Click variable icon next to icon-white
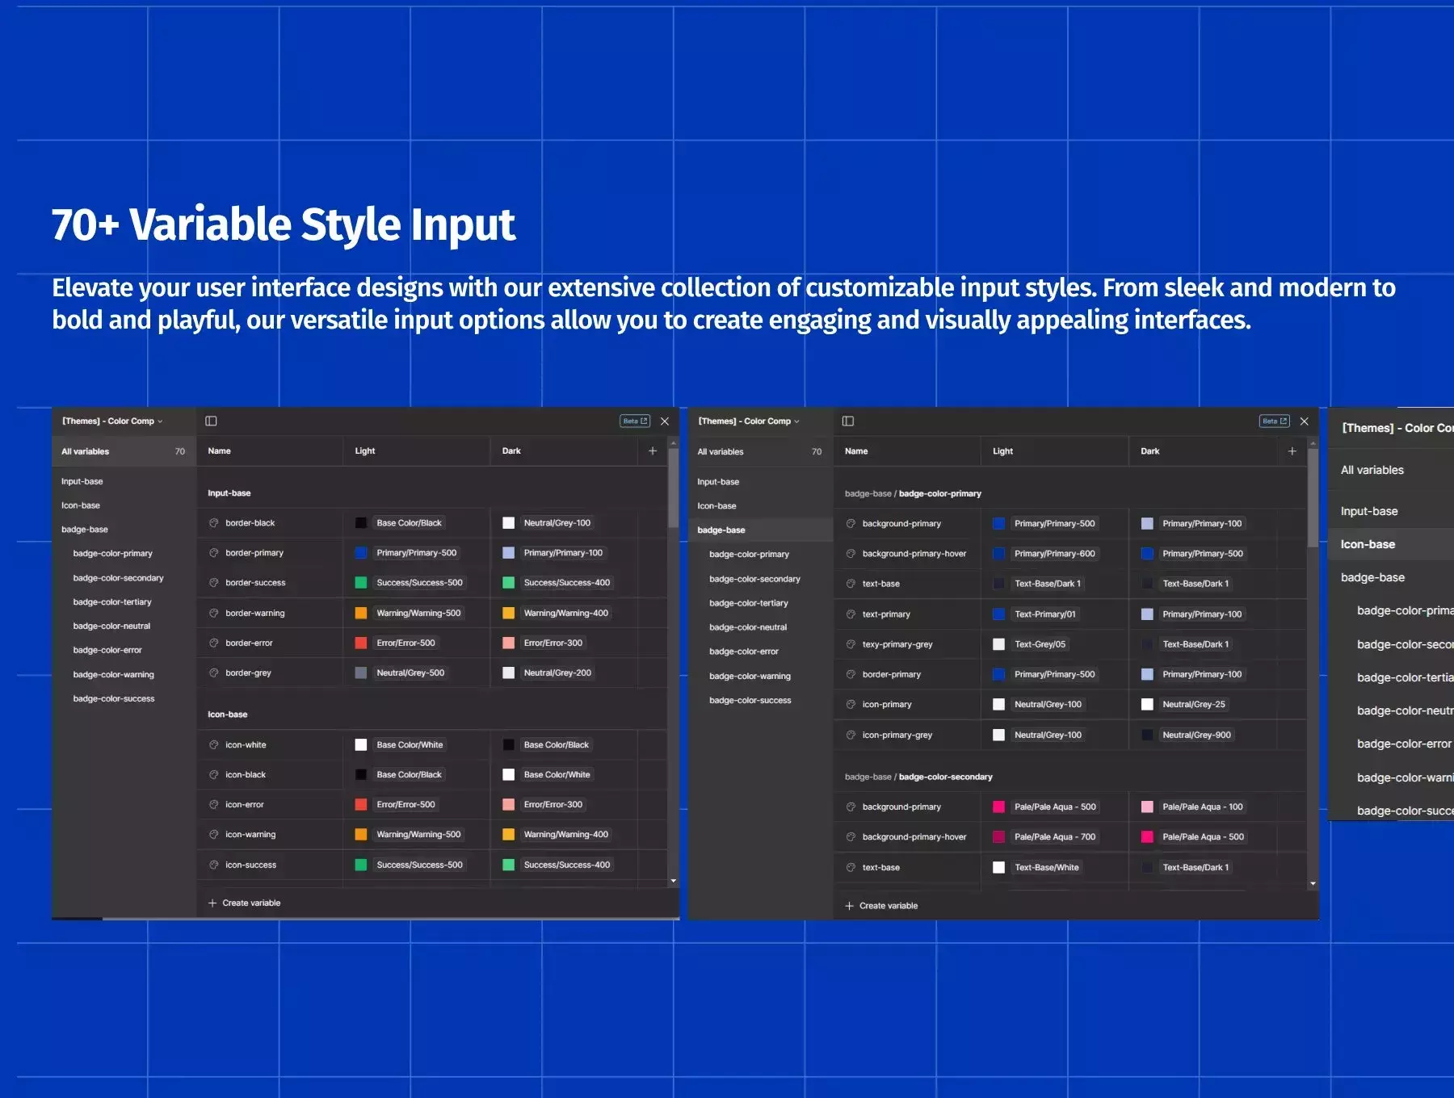 pos(214,744)
